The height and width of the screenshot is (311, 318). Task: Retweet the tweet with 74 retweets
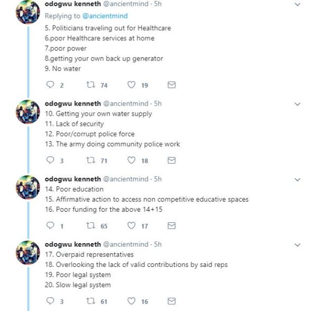tap(91, 85)
